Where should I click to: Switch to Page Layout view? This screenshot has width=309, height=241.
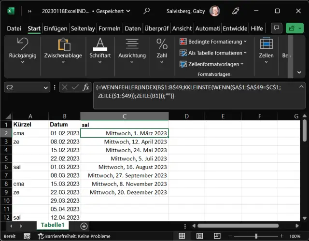tap(200, 237)
